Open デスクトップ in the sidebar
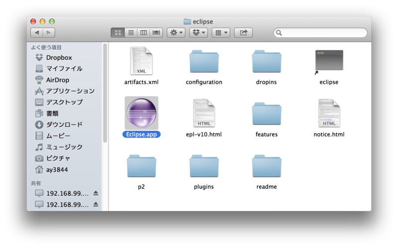Viewport: 398px width, 248px height. click(x=59, y=102)
